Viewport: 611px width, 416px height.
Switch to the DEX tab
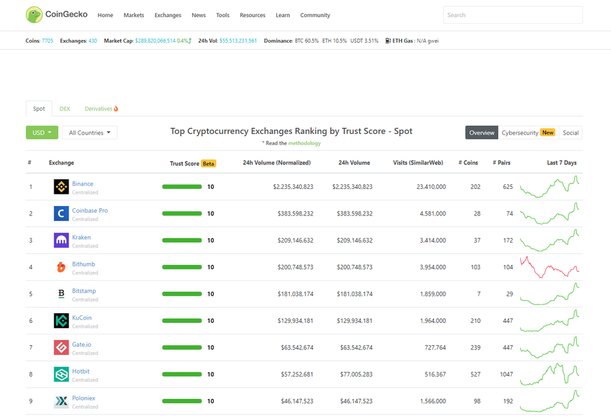[64, 109]
